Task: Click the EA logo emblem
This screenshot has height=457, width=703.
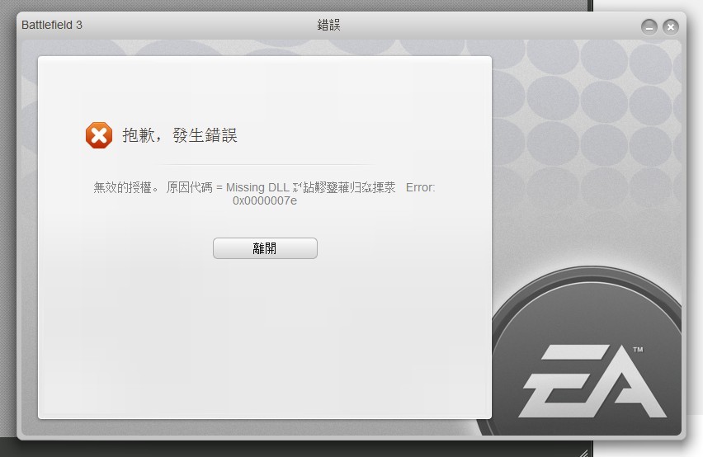Action: tap(592, 381)
